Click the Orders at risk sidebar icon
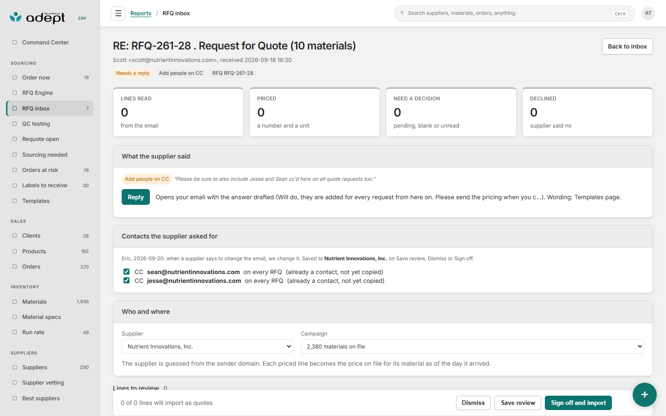Image resolution: width=666 pixels, height=416 pixels. click(x=14, y=170)
